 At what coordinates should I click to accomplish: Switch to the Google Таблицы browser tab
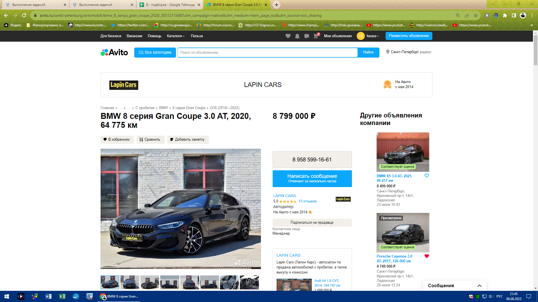pos(170,5)
